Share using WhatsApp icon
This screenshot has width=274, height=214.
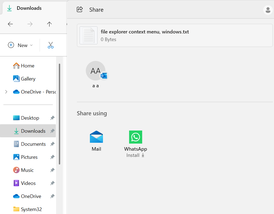click(x=136, y=137)
